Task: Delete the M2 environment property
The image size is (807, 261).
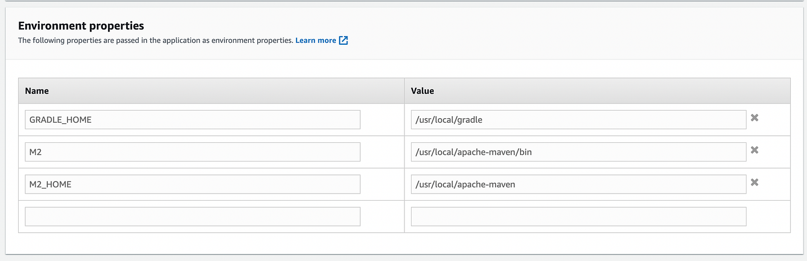Action: click(755, 150)
